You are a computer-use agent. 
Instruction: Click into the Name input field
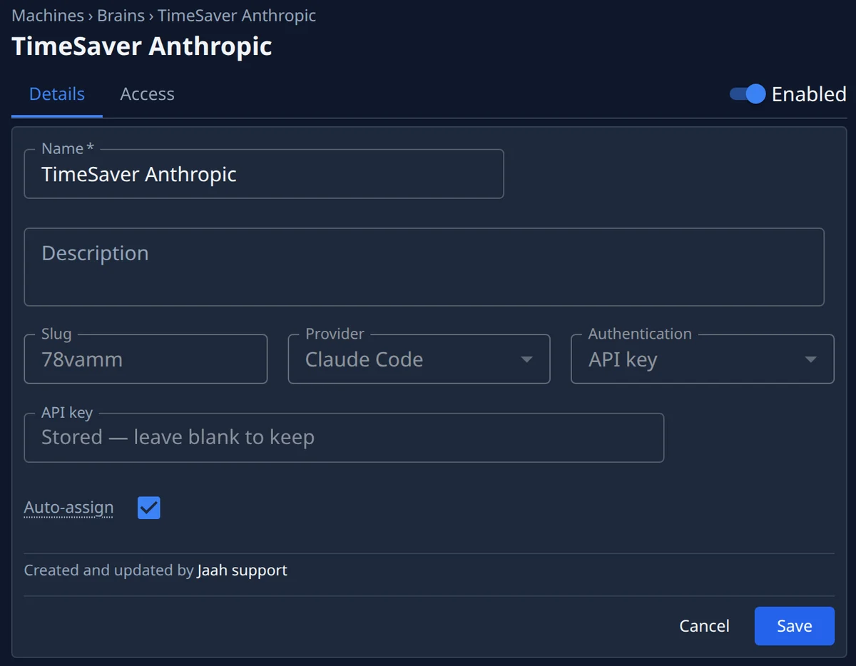[264, 174]
